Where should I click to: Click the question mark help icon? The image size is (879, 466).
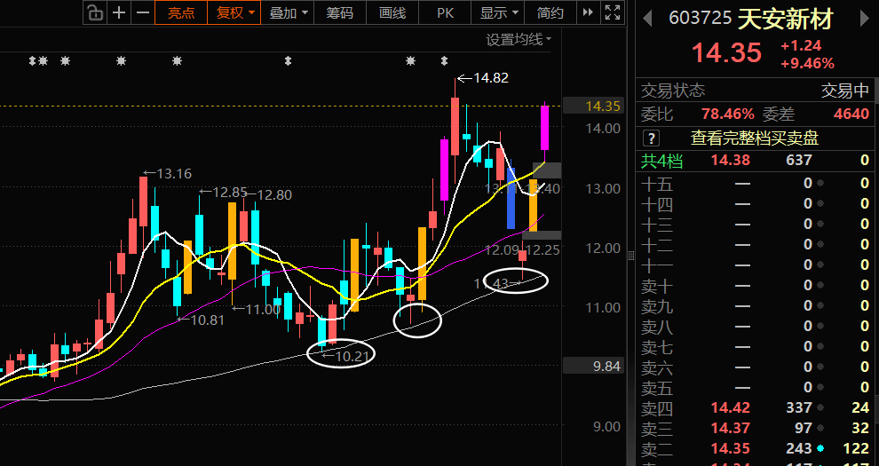click(651, 138)
